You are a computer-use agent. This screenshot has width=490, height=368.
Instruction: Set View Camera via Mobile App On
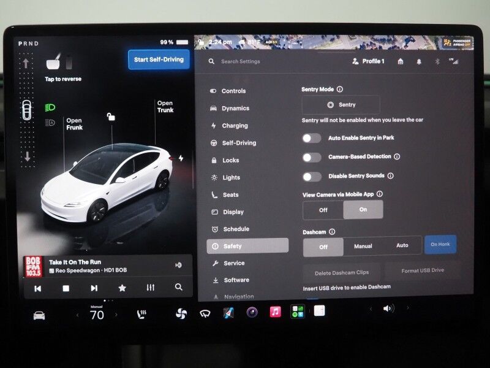363,209
